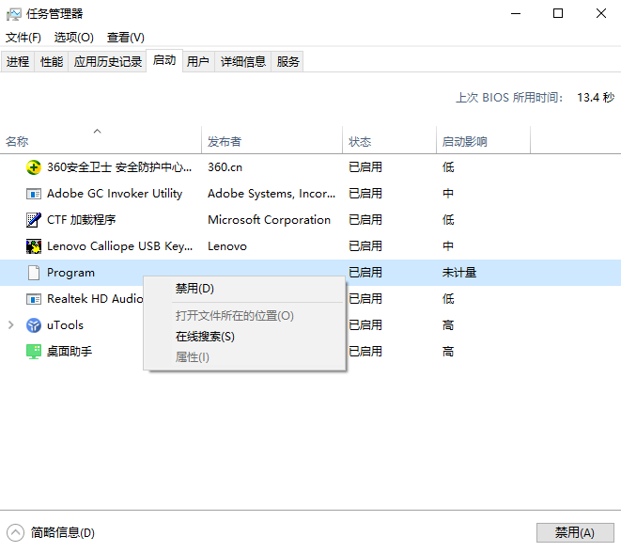
Task: Click the Lenovo publisher cell
Action: pyautogui.click(x=227, y=246)
